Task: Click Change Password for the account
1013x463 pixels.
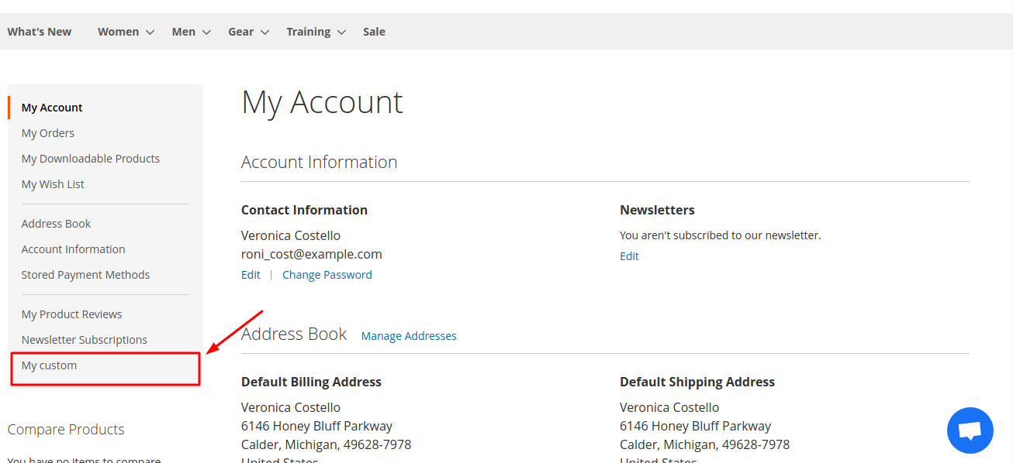Action: point(327,274)
